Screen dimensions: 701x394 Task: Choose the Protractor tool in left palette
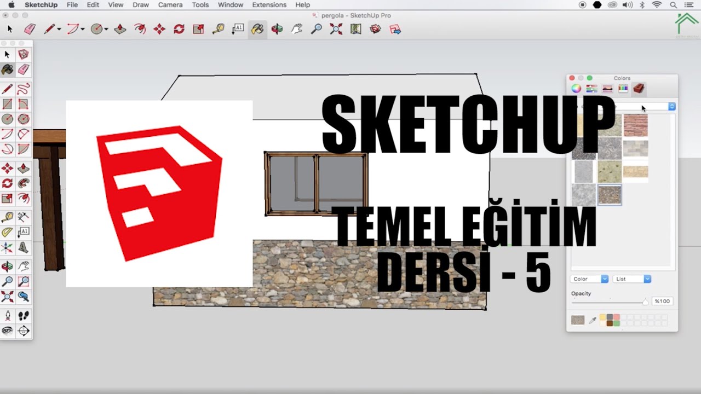(x=7, y=232)
